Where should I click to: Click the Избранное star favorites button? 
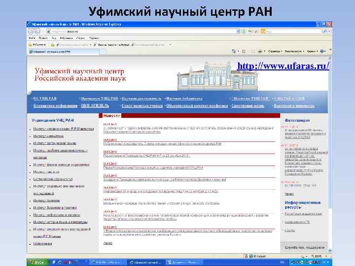tap(37, 45)
